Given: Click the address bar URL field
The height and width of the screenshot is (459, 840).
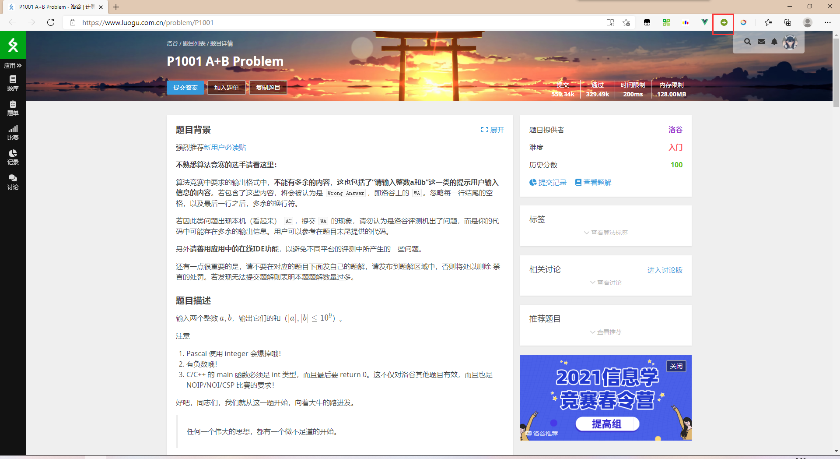Looking at the screenshot, I should coord(341,22).
